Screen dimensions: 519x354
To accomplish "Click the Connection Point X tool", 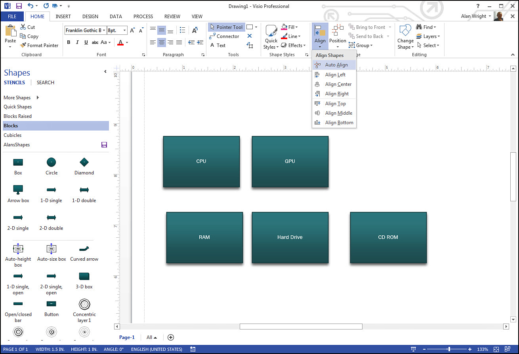I will point(250,36).
